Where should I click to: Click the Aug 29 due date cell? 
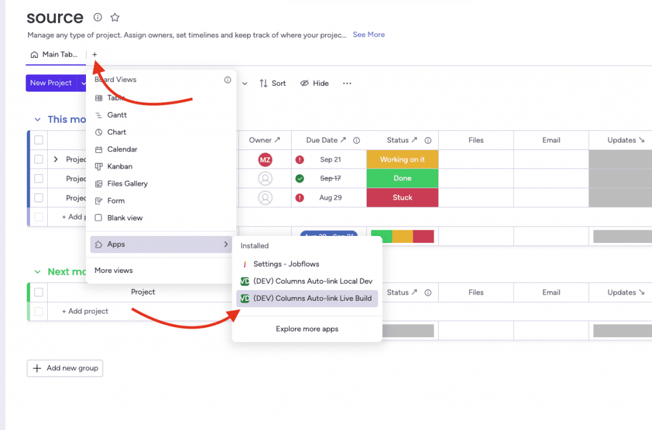pyautogui.click(x=329, y=198)
